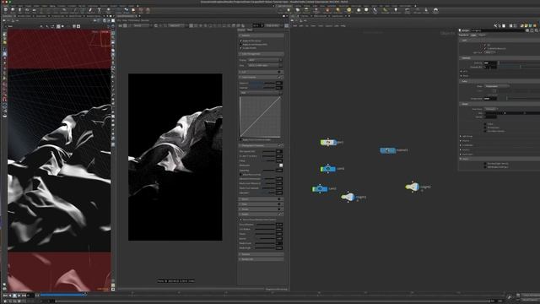The width and height of the screenshot is (540, 304).
Task: Collapse the Photographic Exposure section header
Action: point(262,145)
